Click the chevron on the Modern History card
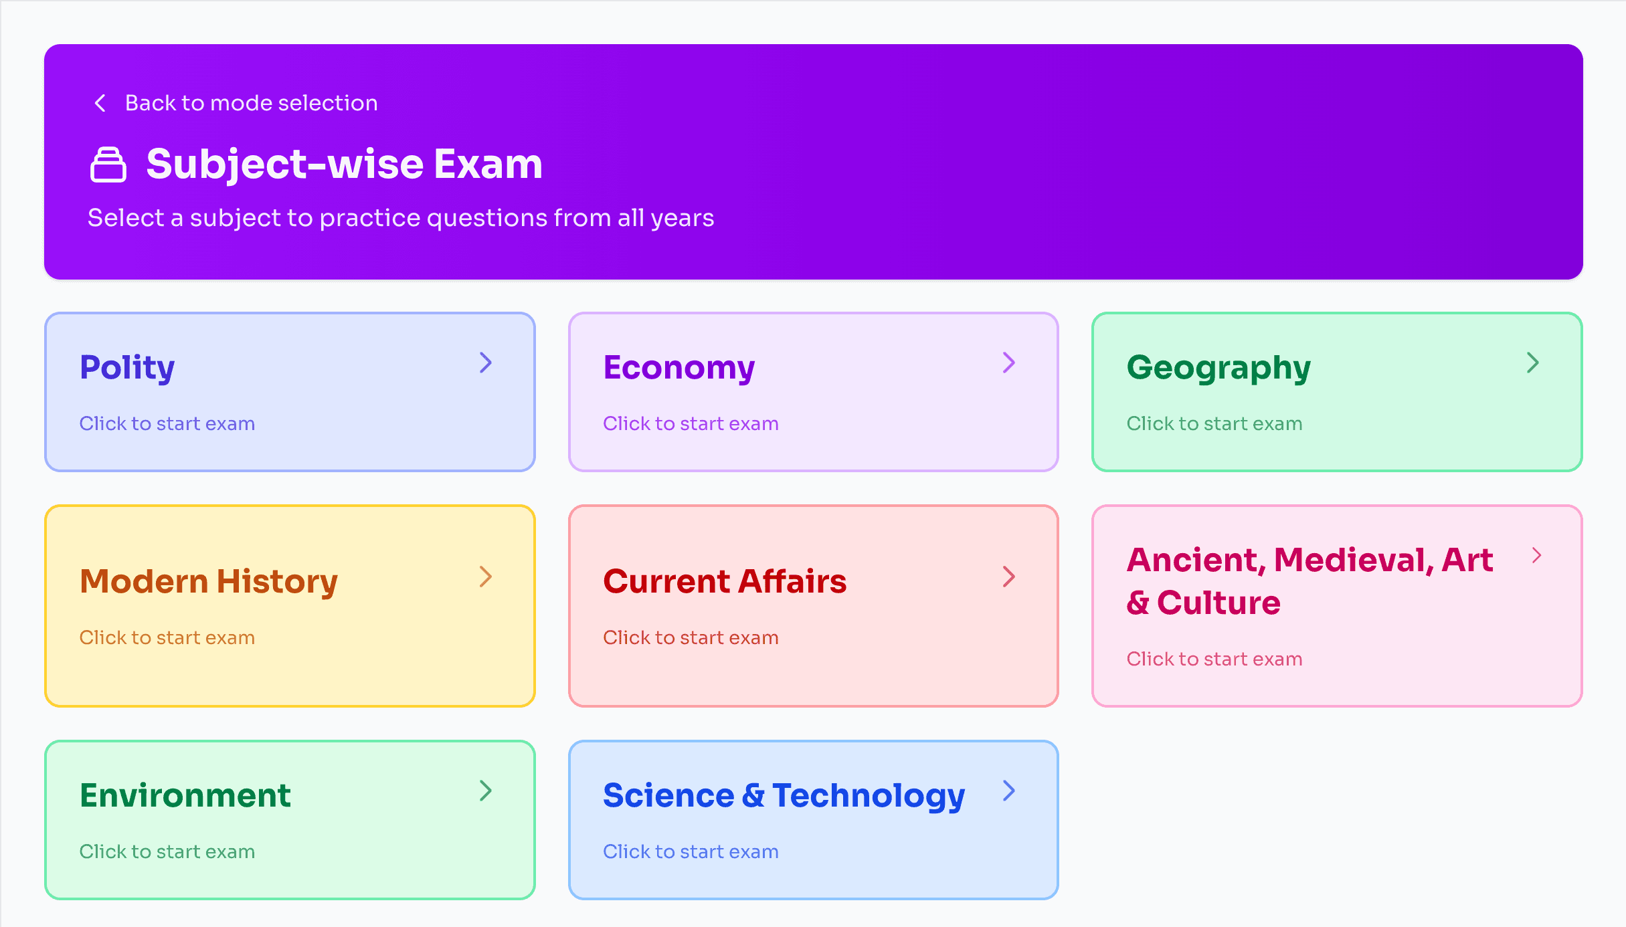The image size is (1626, 927). [x=486, y=577]
